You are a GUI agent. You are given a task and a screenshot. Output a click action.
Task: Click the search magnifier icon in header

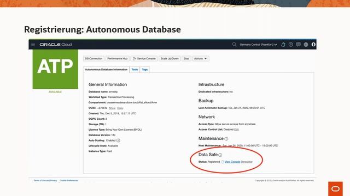(x=234, y=45)
